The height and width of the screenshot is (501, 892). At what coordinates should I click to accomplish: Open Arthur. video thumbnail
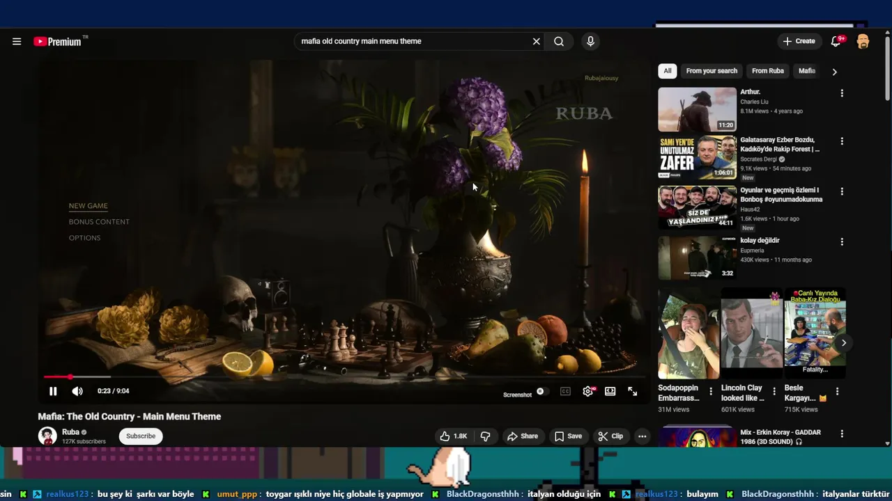[697, 109]
